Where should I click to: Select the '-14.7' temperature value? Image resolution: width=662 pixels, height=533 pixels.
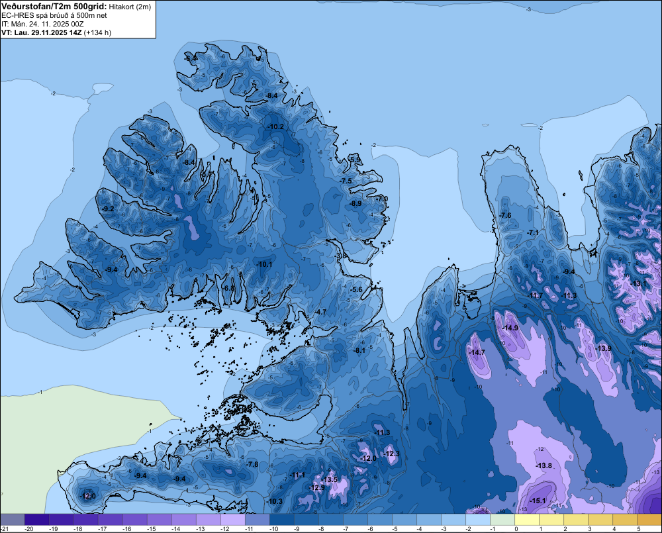477,352
